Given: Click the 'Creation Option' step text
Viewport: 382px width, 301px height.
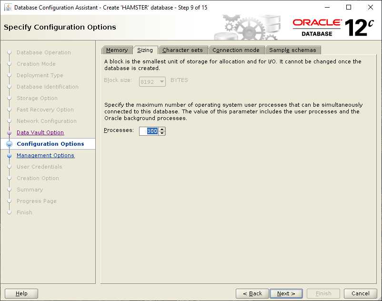Looking at the screenshot, I should [38, 178].
